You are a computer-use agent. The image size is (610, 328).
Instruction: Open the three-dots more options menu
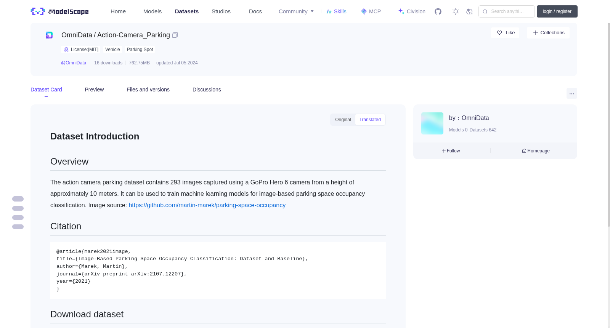coord(571,93)
